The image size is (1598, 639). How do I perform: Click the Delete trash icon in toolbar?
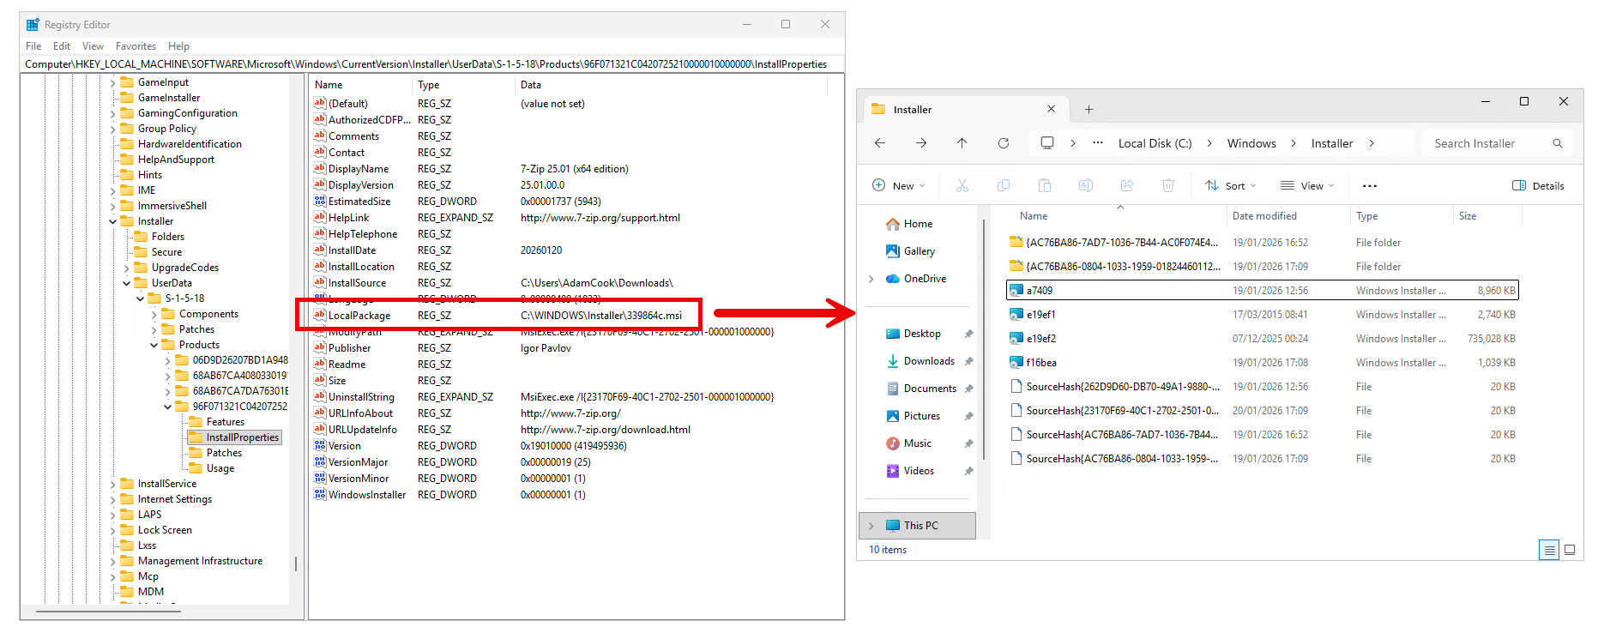(x=1167, y=185)
